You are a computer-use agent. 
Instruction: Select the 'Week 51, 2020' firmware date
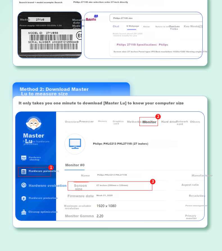point(104,196)
